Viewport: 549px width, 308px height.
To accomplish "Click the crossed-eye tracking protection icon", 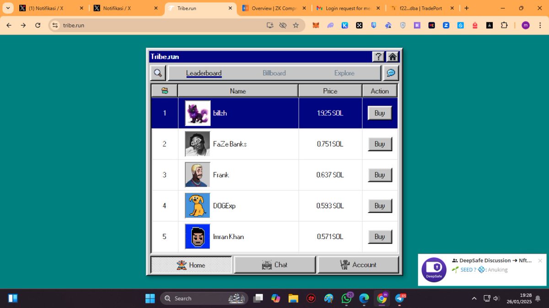I will click(283, 26).
